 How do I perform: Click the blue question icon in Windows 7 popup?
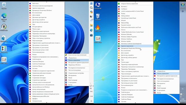[x=155, y=90]
